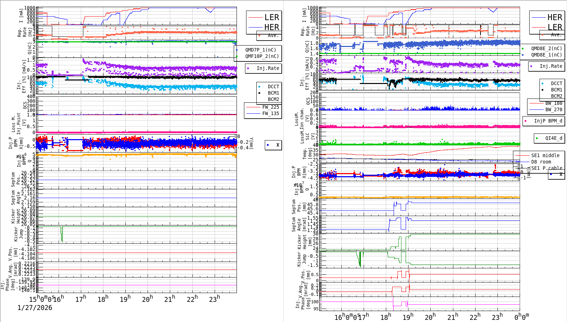The image size is (567, 322).
Task: Click the pink InjP BPM_d marker icon
Action: 525,121
